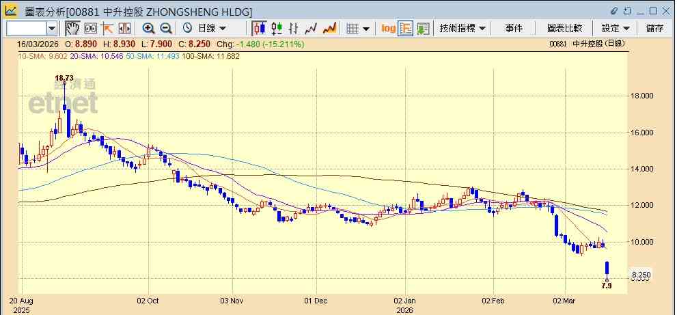The height and width of the screenshot is (315, 677).
Task: Click the 18.000 price axis label
Action: pyautogui.click(x=641, y=96)
